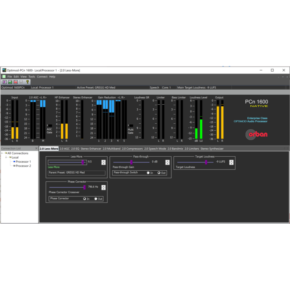Increase Pass-through Gain with up arrow
This screenshot has height=290, width=290.
pos(167,161)
